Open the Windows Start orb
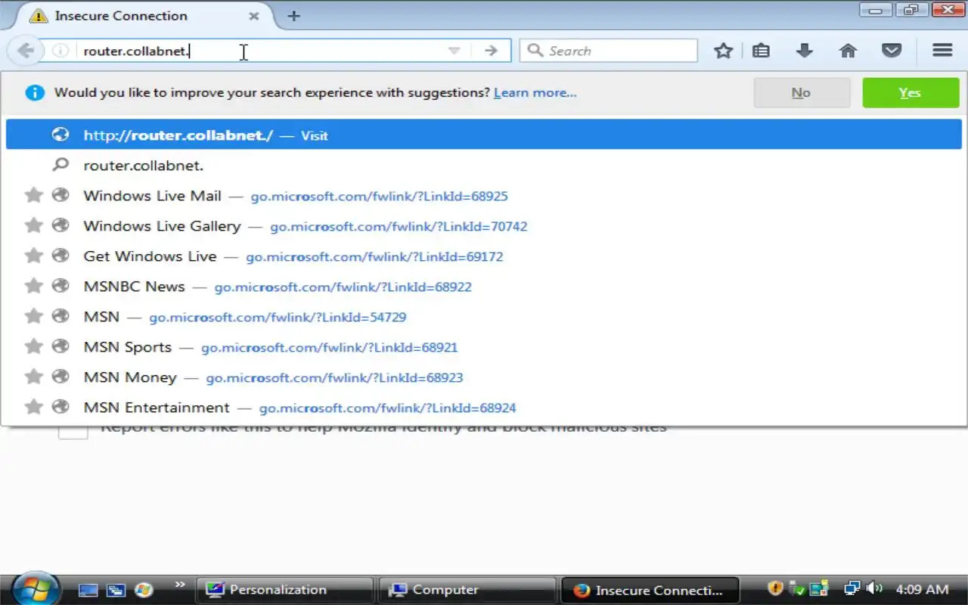968x605 pixels. [x=36, y=589]
